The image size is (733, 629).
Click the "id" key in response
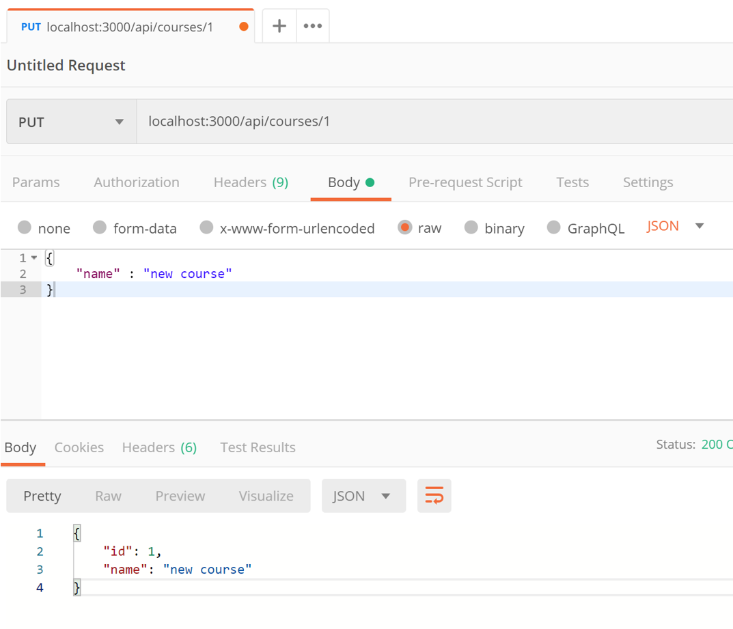[117, 551]
